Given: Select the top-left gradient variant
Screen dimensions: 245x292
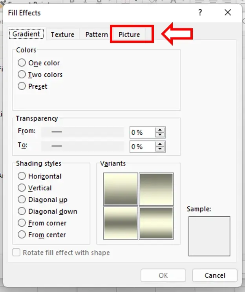Looking at the screenshot, I should (121, 189).
